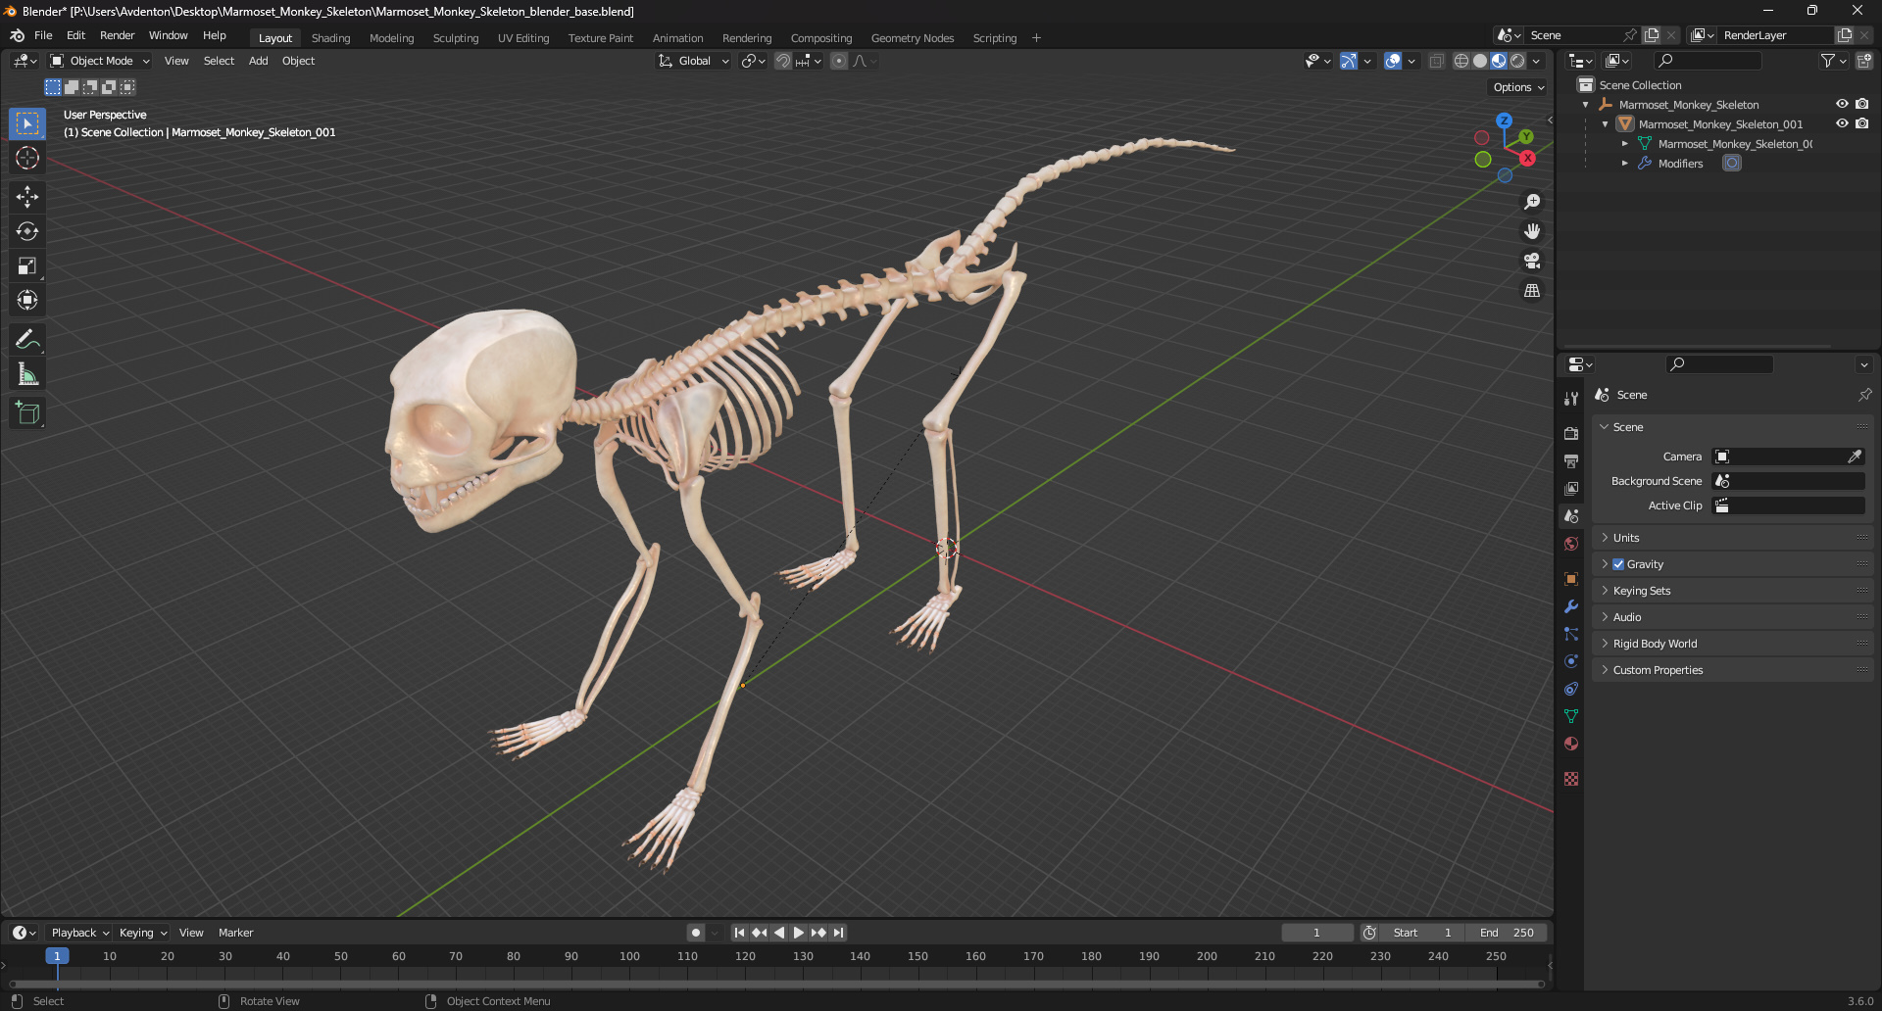
Task: Toggle snapping magnet
Action: [783, 61]
